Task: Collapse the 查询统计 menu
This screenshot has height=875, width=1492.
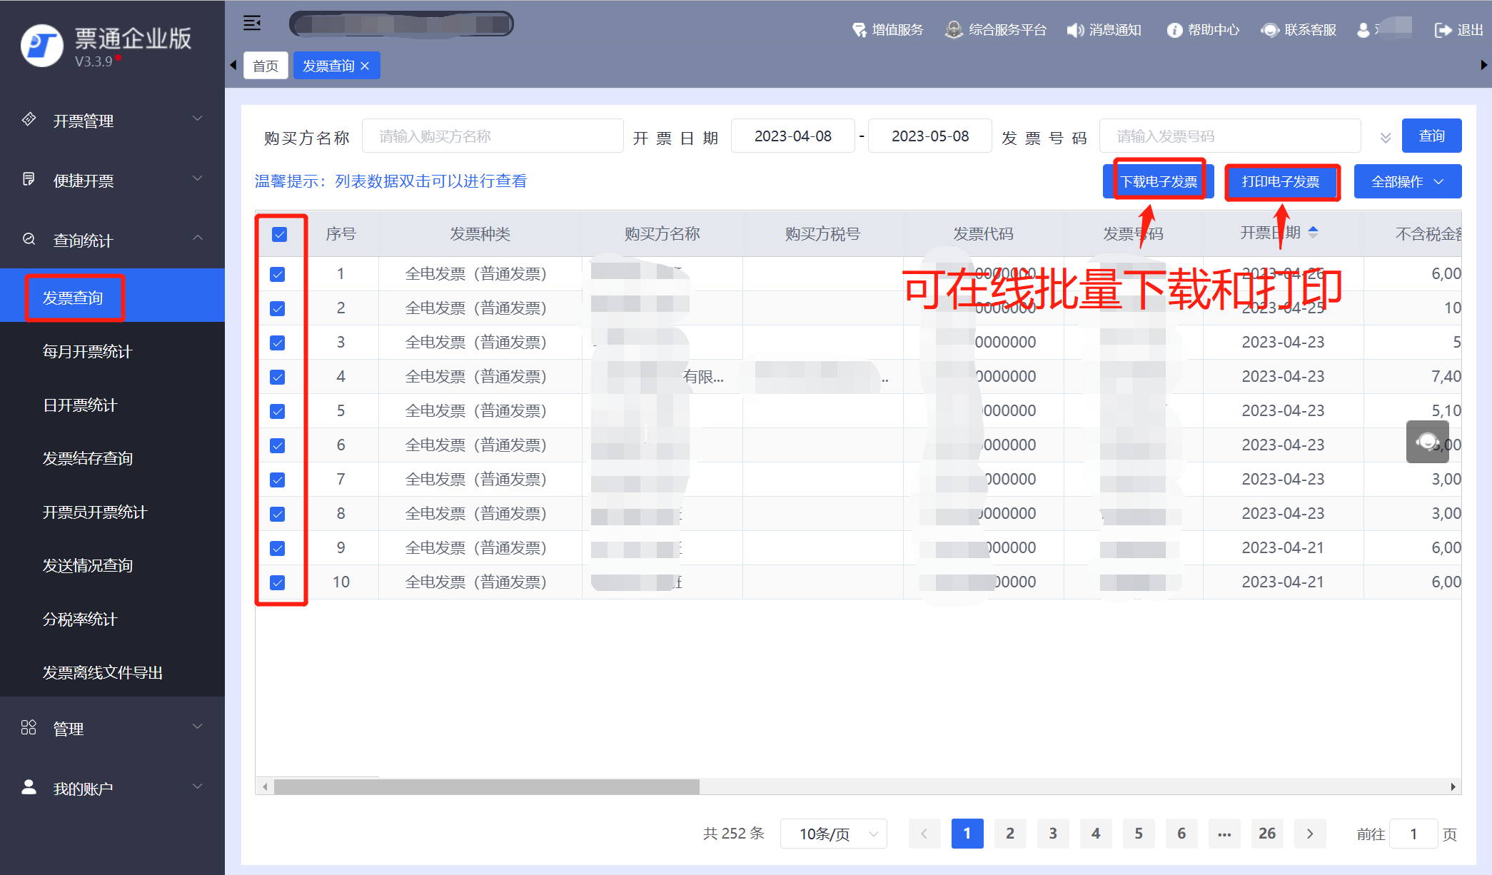Action: coord(112,240)
